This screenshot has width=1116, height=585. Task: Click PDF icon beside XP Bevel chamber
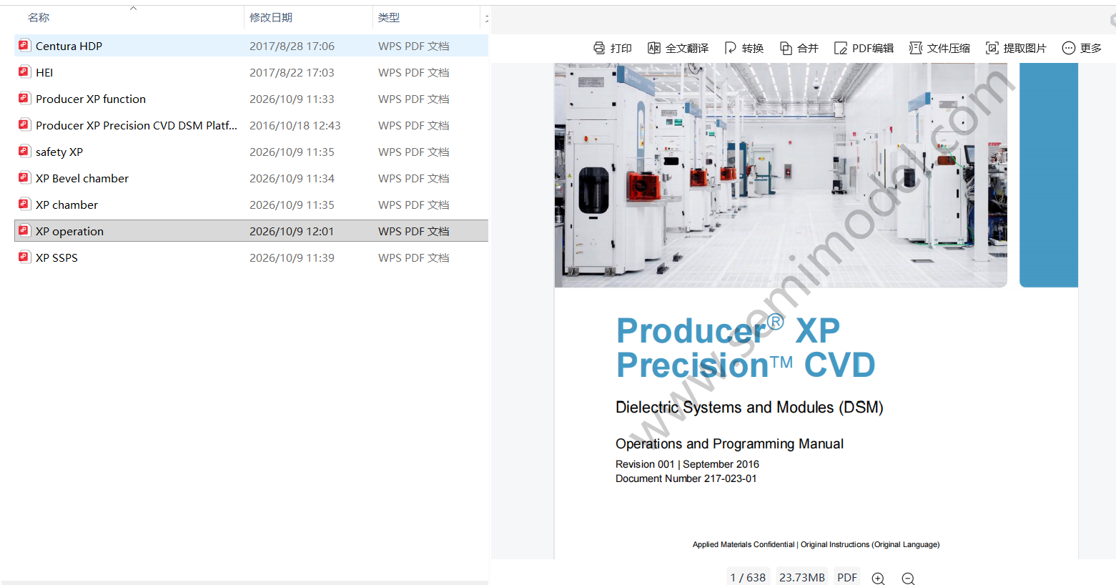(24, 177)
